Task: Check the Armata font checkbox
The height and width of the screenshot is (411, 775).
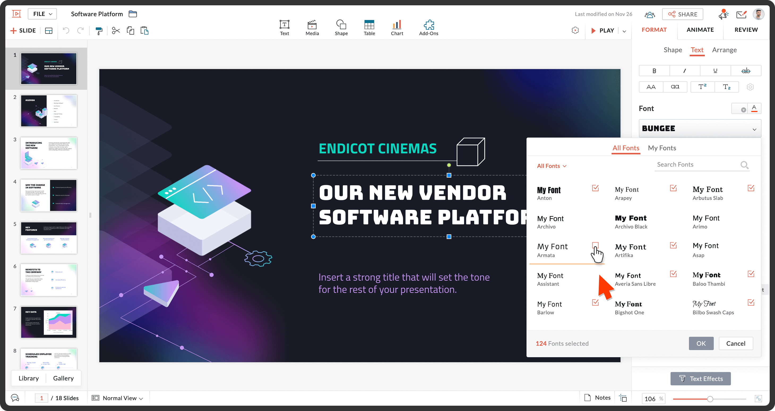Action: [595, 245]
